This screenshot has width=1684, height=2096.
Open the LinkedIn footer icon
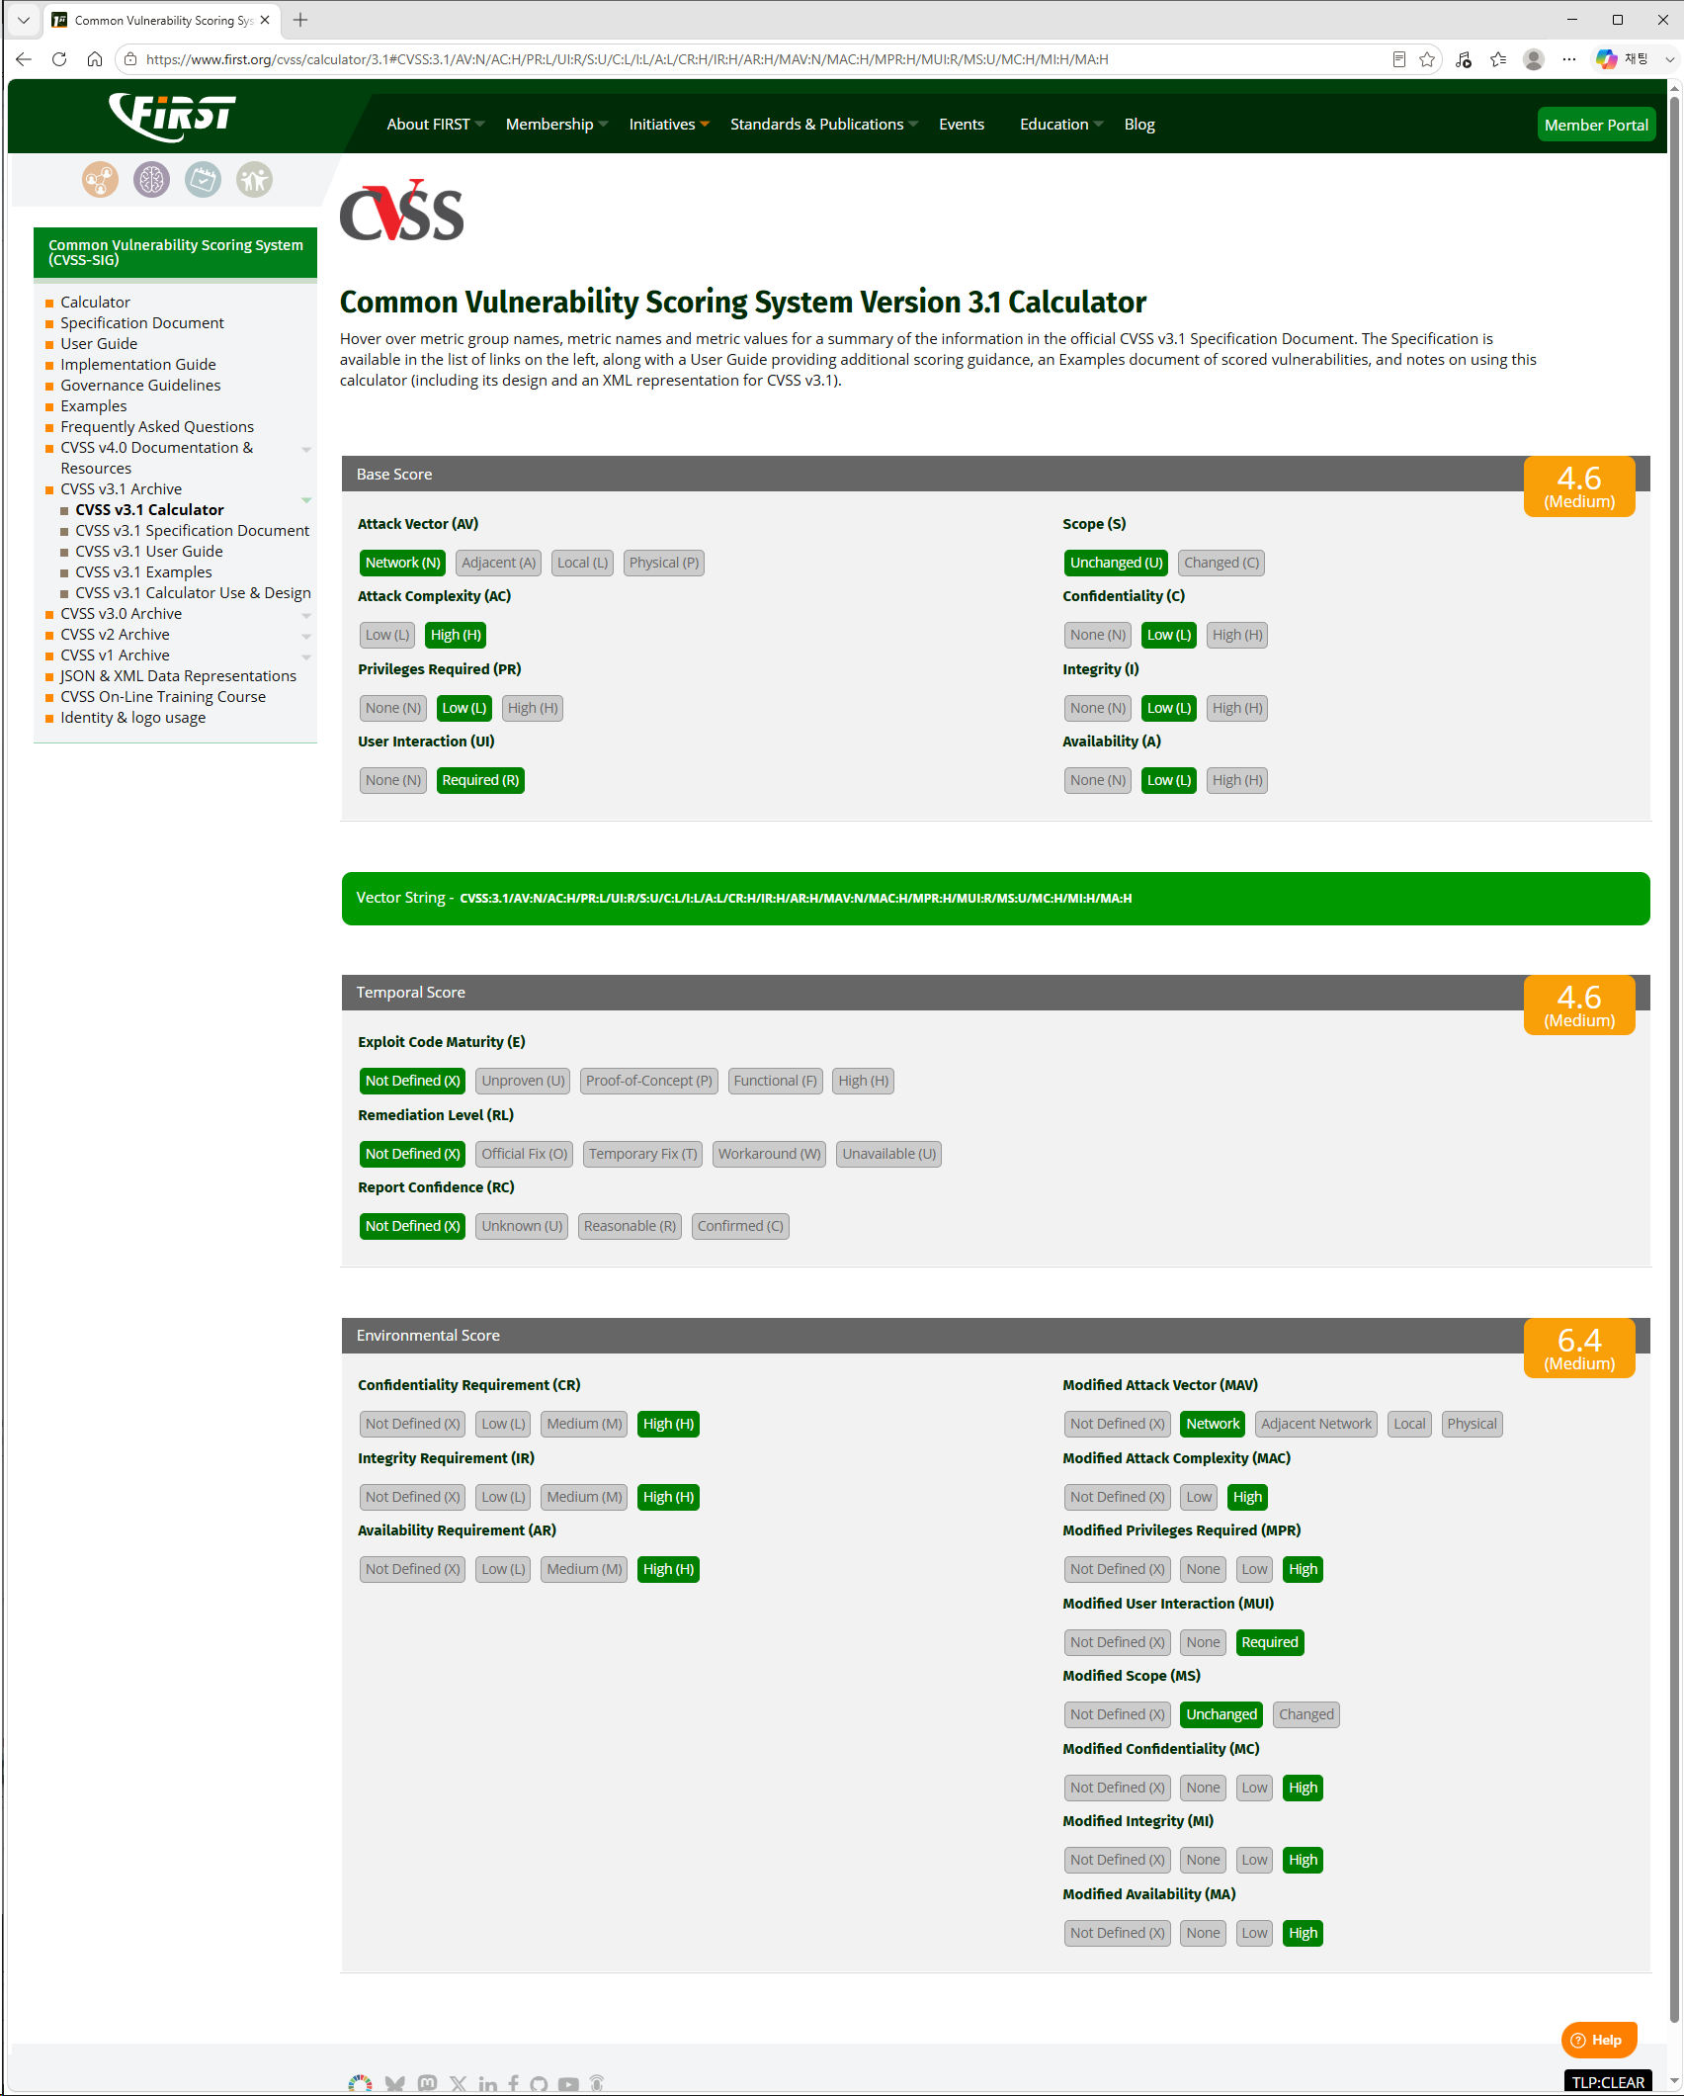coord(488,2083)
